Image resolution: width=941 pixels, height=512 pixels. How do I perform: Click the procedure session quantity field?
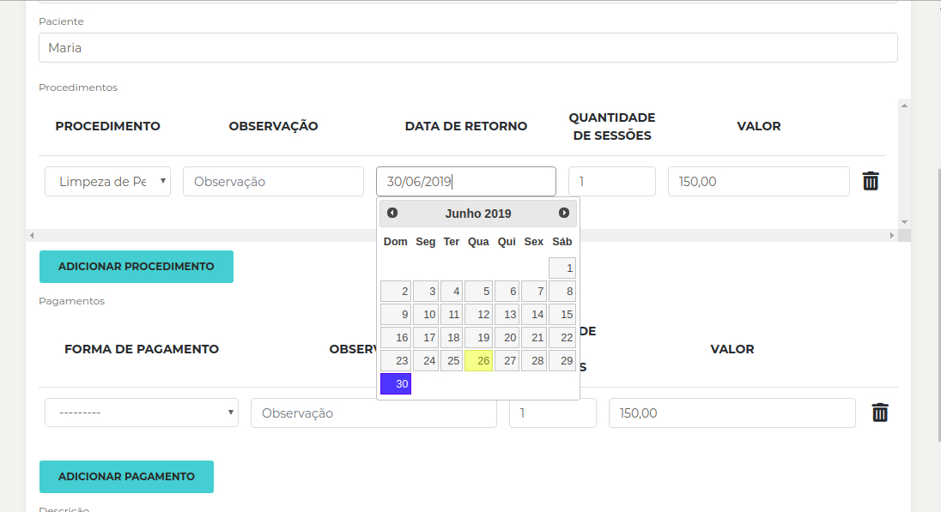(612, 182)
